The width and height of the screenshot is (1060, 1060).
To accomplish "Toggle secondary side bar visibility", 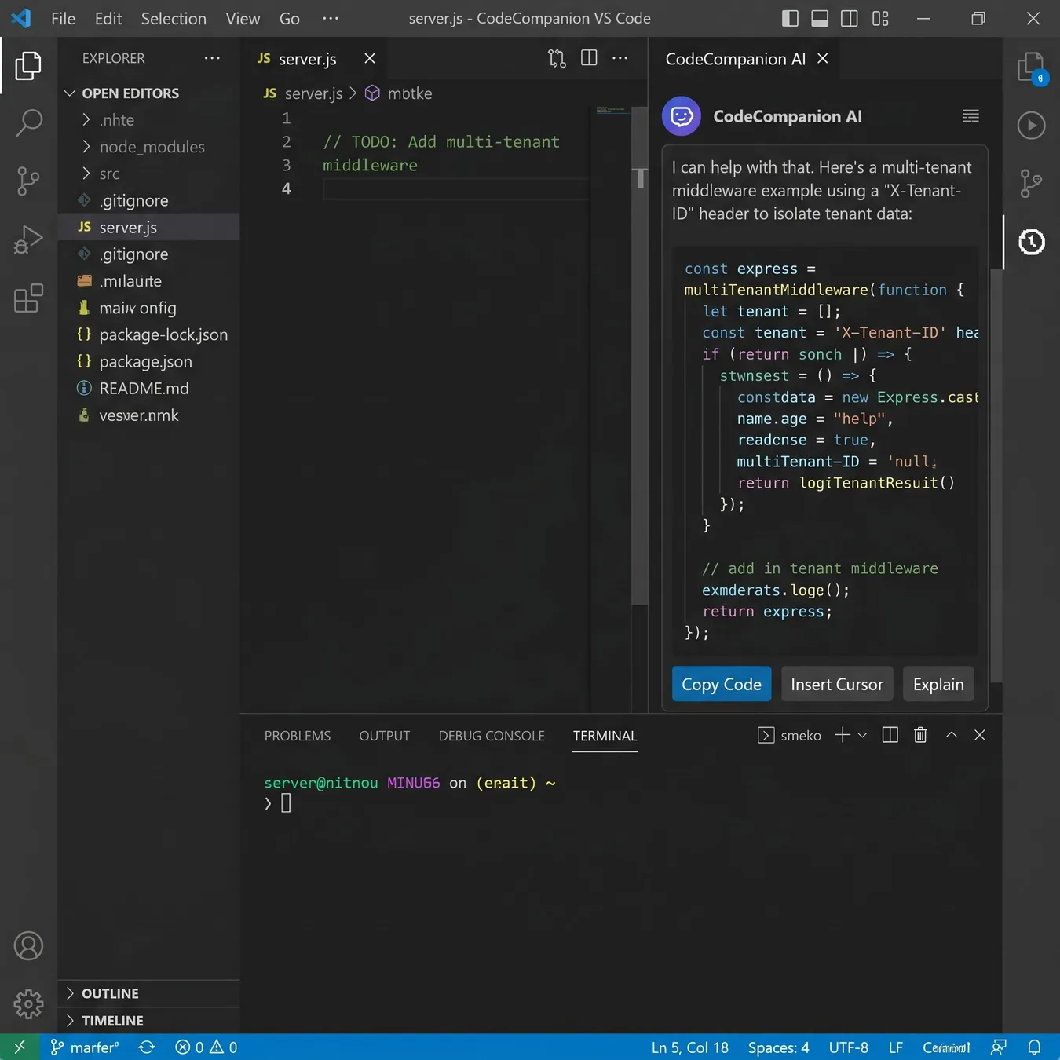I will (x=850, y=18).
